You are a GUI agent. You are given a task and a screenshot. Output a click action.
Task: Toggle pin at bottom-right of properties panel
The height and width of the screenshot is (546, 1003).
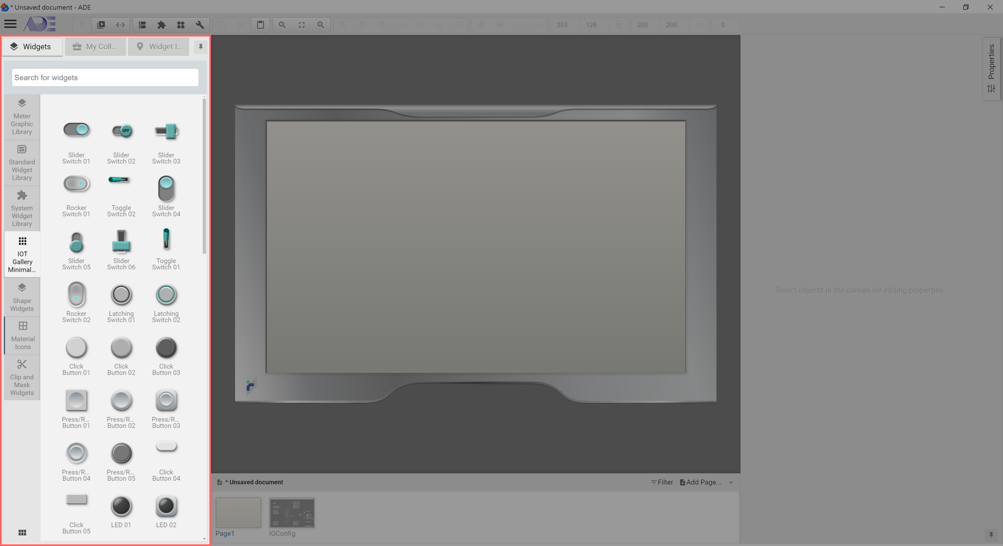tap(990, 535)
